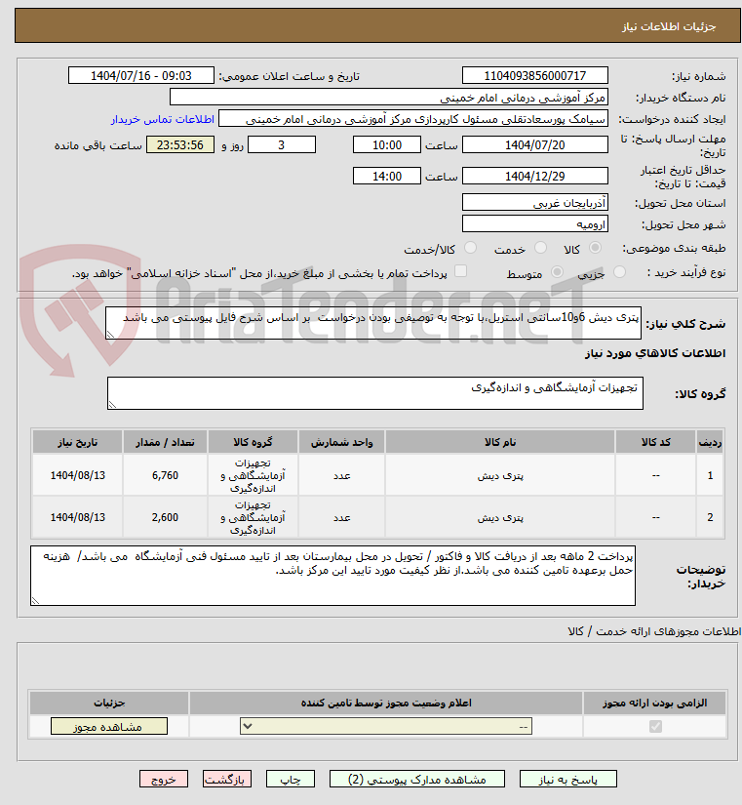Click پتری دیش name in row 1
The image size is (742, 805).
point(500,476)
